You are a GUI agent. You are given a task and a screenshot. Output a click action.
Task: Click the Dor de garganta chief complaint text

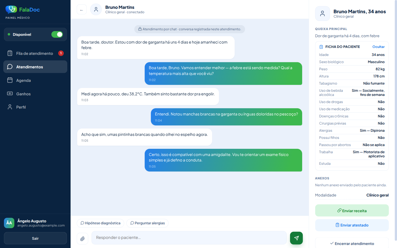pyautogui.click(x=347, y=36)
